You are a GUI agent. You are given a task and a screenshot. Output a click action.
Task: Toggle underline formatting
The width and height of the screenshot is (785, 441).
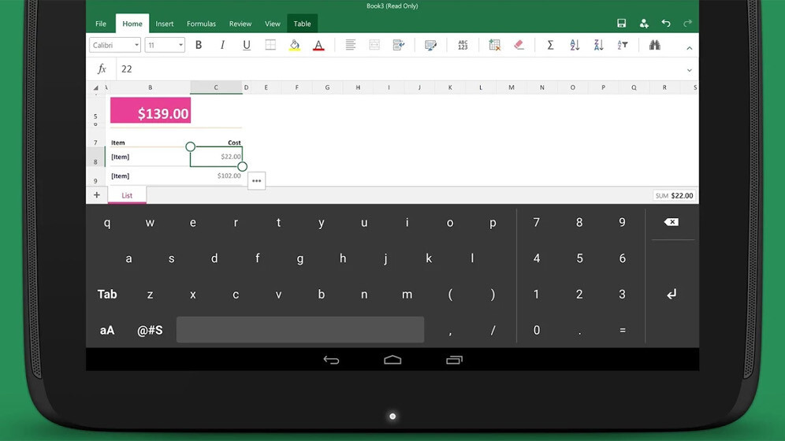(247, 46)
